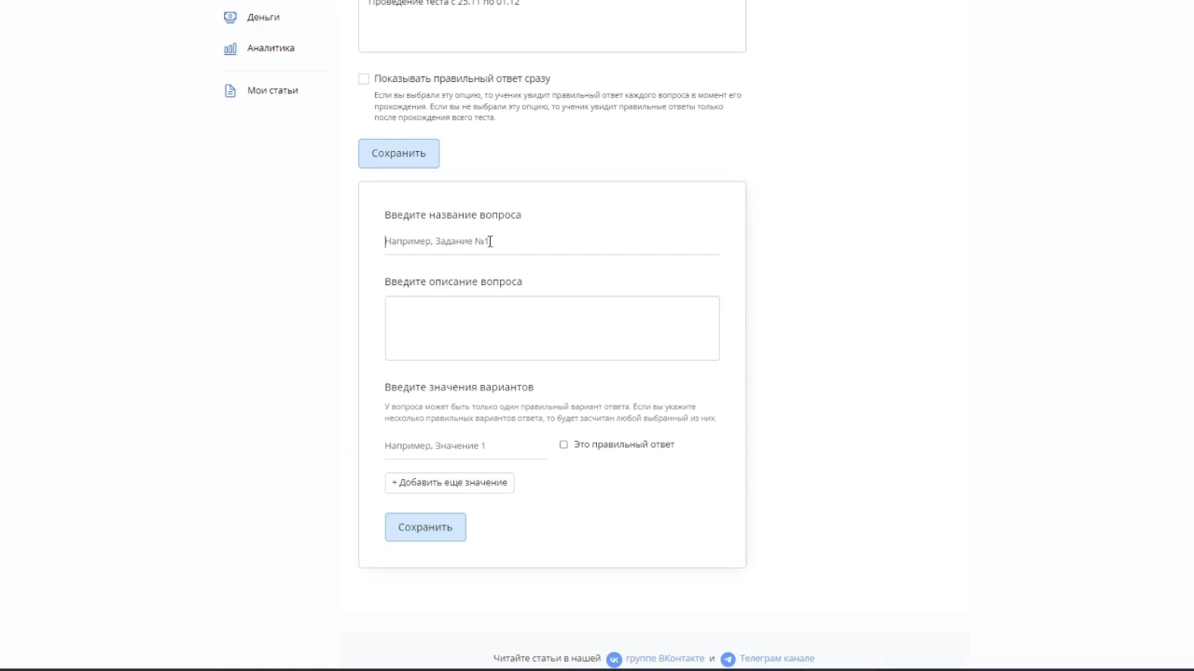Click the Мои статьи document icon
The height and width of the screenshot is (671, 1194).
click(230, 89)
